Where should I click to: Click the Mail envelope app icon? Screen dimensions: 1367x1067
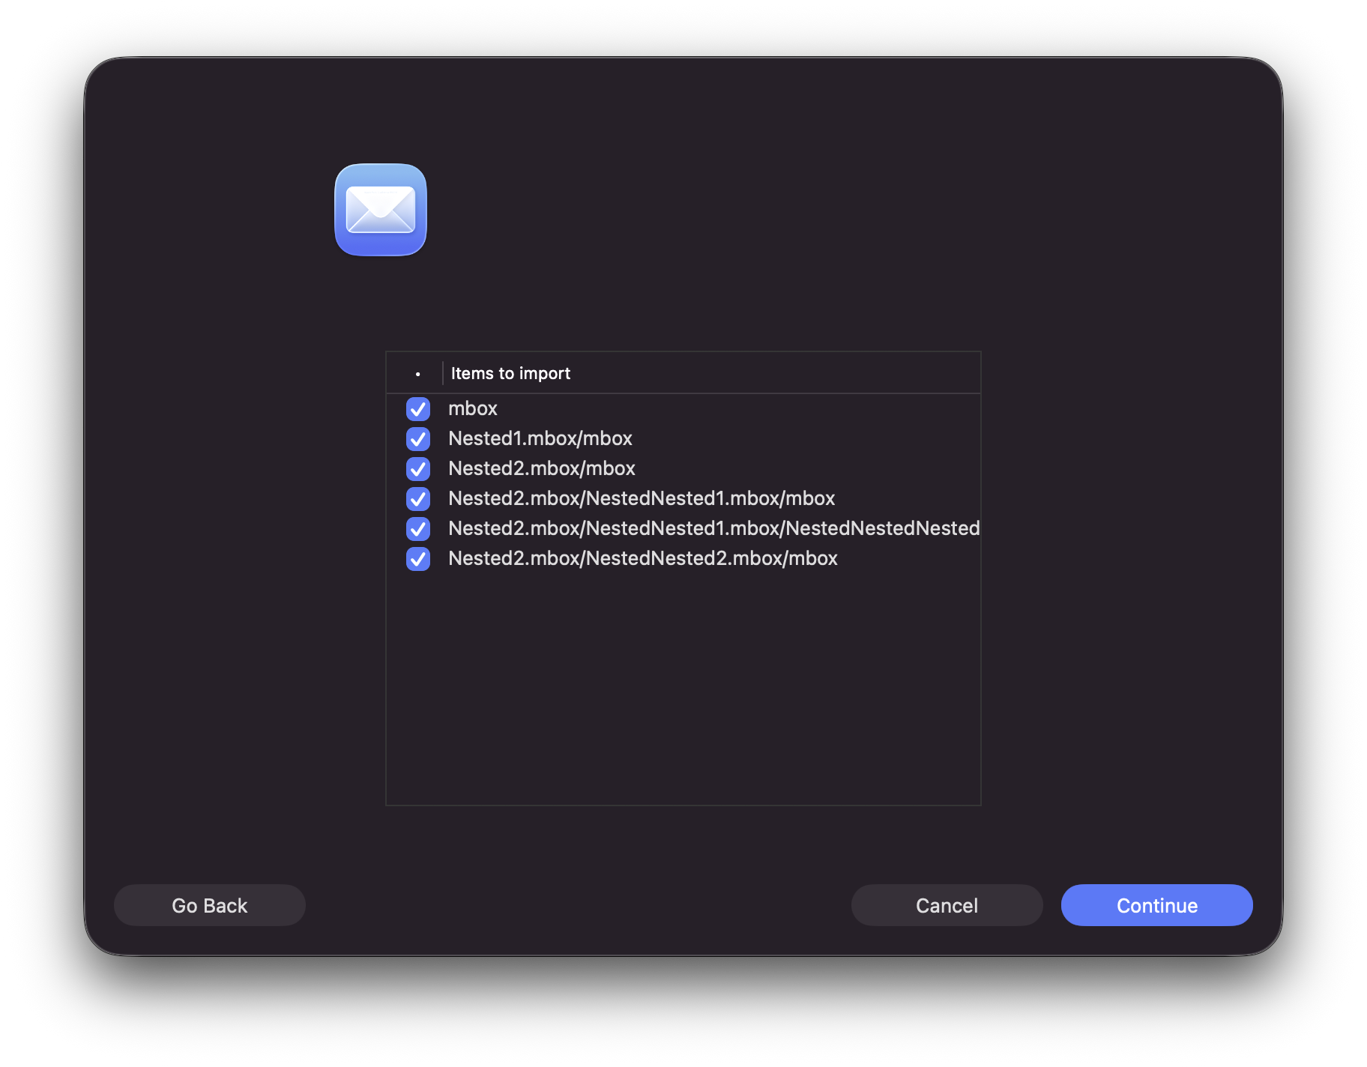tap(381, 210)
